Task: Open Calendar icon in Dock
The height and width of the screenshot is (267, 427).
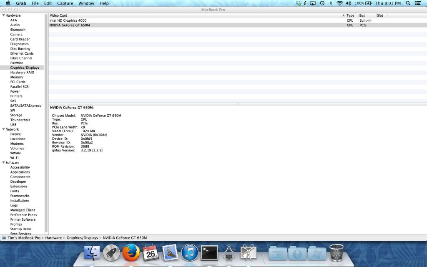Action: point(151,252)
